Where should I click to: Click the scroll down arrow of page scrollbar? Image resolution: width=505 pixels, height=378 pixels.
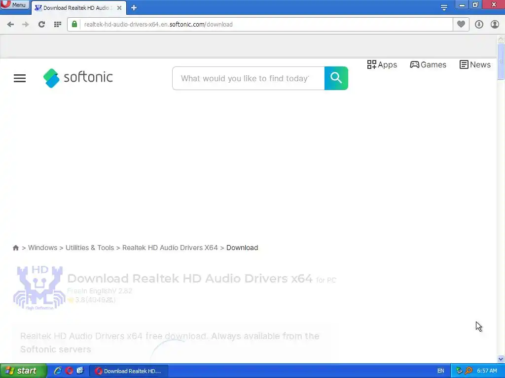(x=501, y=359)
